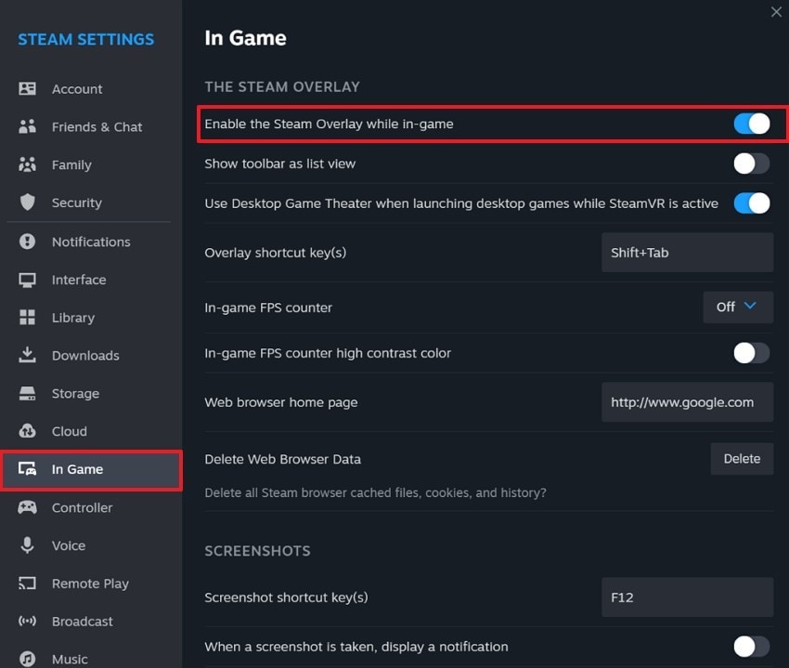The image size is (789, 668).
Task: Click the Overlay shortcut key field
Action: pos(687,253)
